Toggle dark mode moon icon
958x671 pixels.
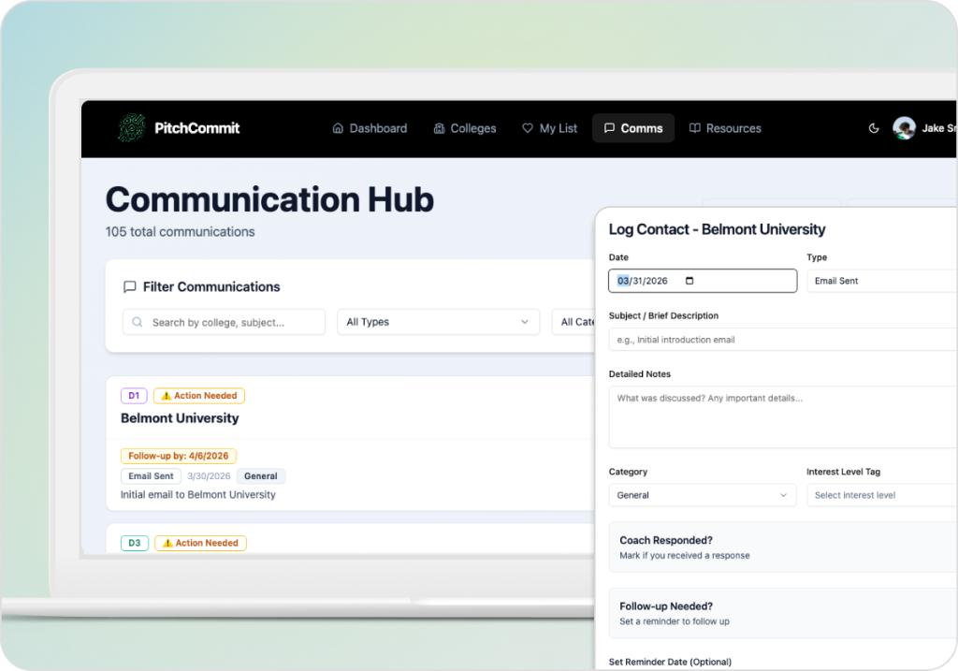[874, 128]
